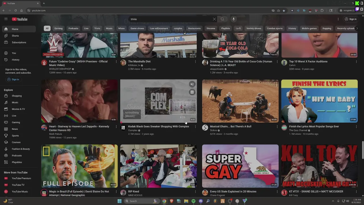
Task: Open Movies & TV under Explore
Action: click(x=19, y=109)
